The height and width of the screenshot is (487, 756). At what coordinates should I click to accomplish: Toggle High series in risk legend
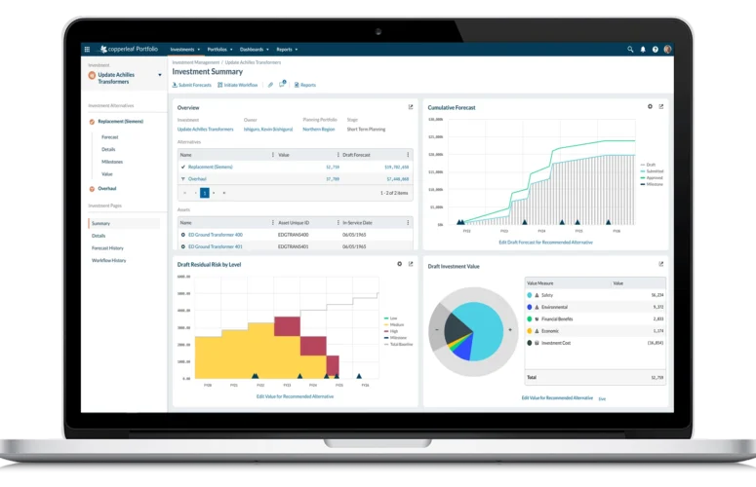click(x=394, y=331)
